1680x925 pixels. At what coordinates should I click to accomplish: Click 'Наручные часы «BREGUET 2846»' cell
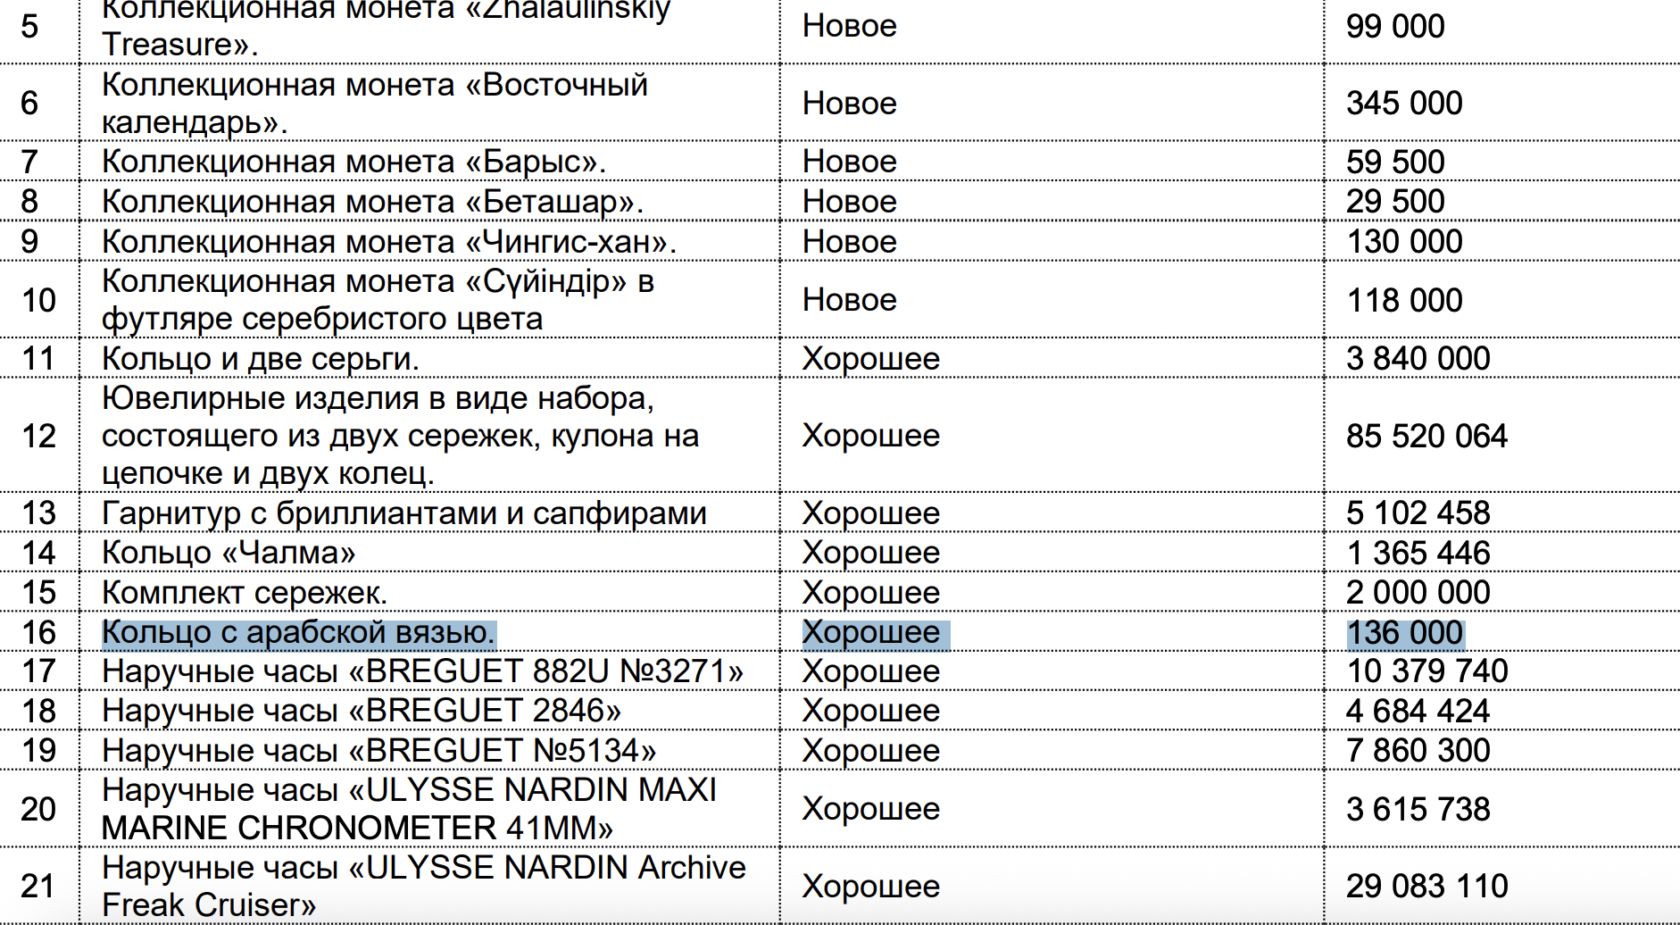(x=361, y=711)
